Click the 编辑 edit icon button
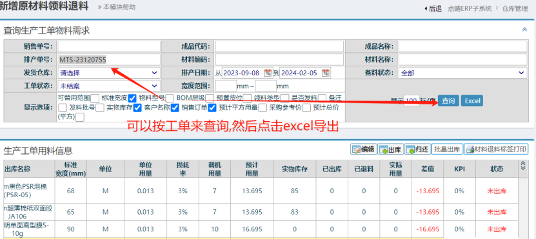The image size is (536, 239). pos(364,149)
